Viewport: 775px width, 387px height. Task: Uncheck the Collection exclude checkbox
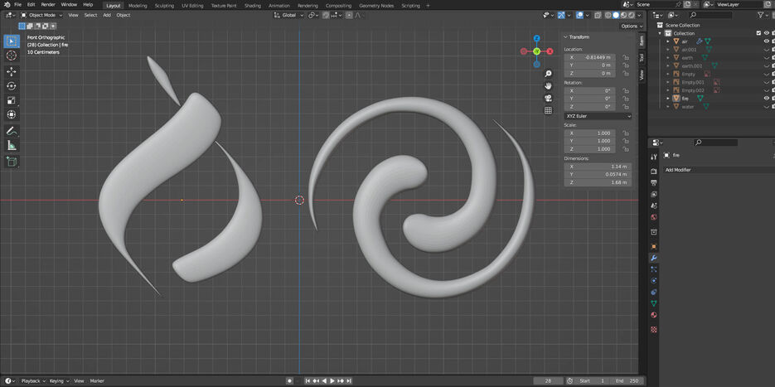pos(758,33)
